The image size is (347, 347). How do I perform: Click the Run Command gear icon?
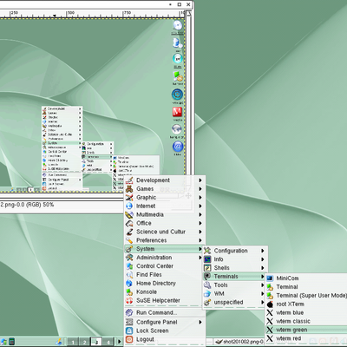coord(129,312)
